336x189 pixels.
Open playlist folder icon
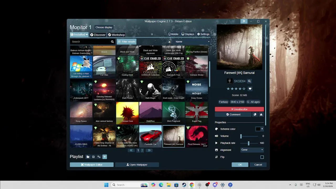[88, 157]
